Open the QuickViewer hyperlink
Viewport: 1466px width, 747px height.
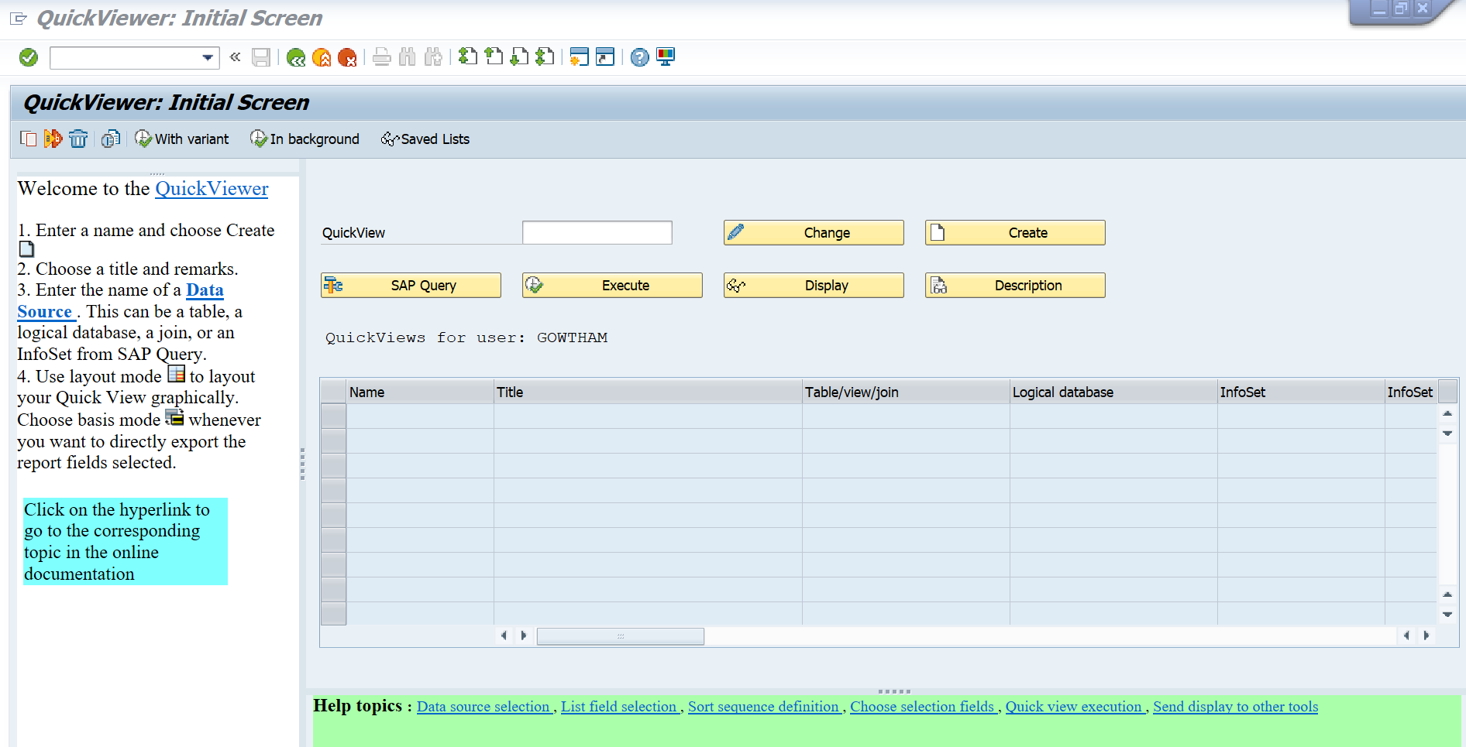[x=212, y=189]
